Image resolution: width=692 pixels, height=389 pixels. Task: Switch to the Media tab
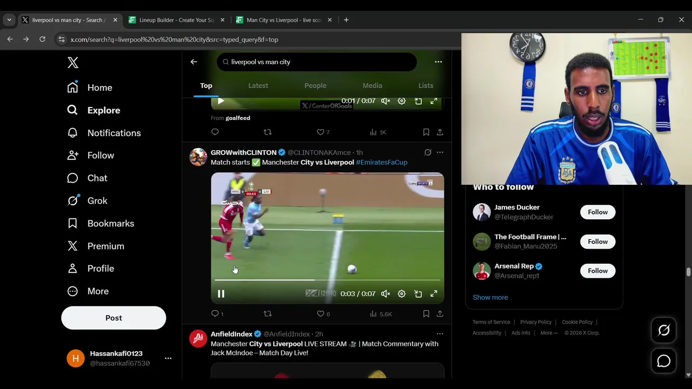click(372, 85)
